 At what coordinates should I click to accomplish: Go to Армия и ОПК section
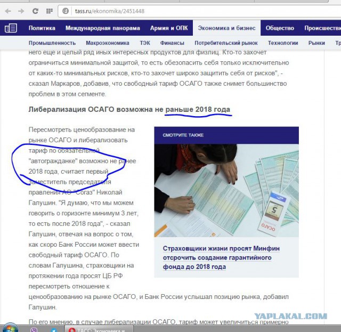169,28
